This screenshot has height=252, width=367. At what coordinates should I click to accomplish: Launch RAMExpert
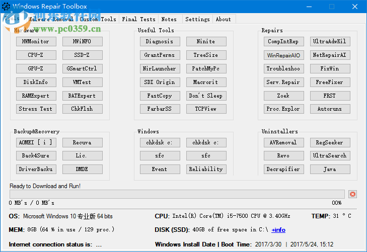(x=36, y=96)
